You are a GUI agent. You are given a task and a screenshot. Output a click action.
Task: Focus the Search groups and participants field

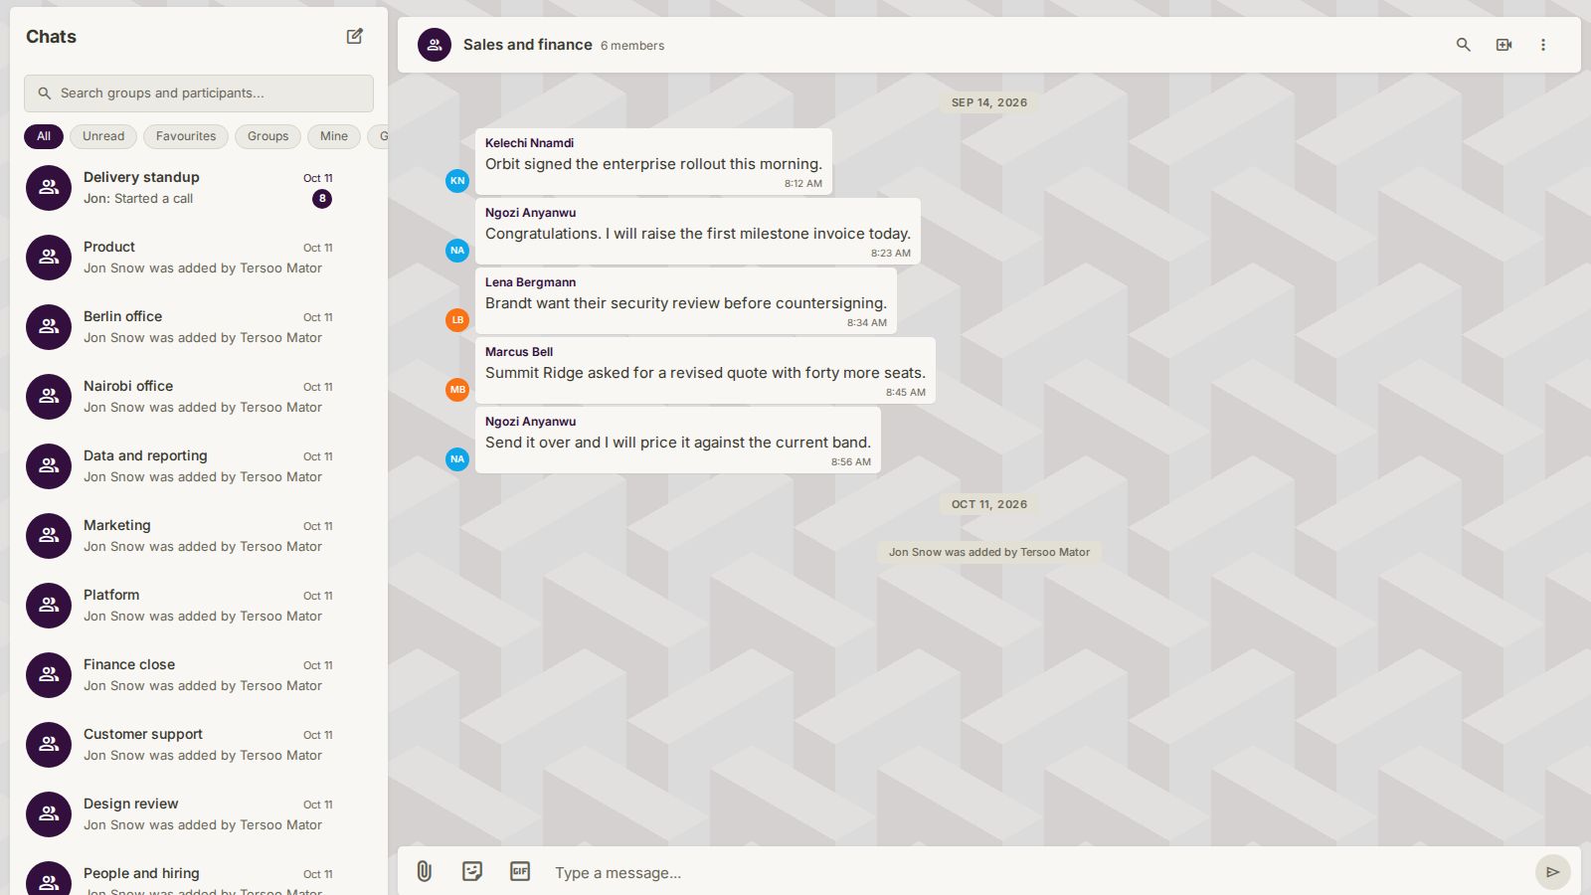click(199, 93)
